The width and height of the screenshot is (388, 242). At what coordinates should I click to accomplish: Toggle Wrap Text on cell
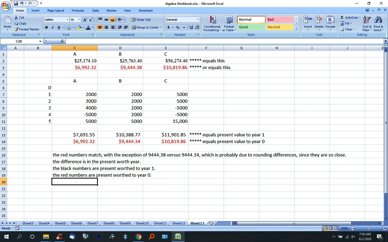point(141,20)
